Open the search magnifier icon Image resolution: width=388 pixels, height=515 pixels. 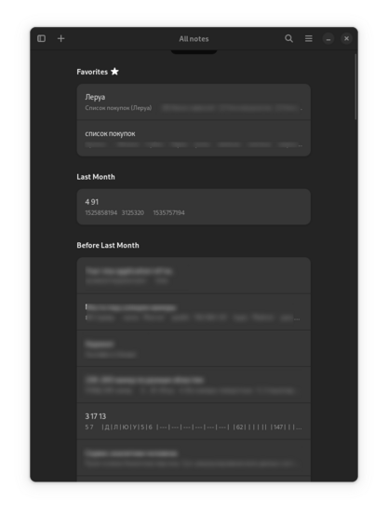(288, 39)
